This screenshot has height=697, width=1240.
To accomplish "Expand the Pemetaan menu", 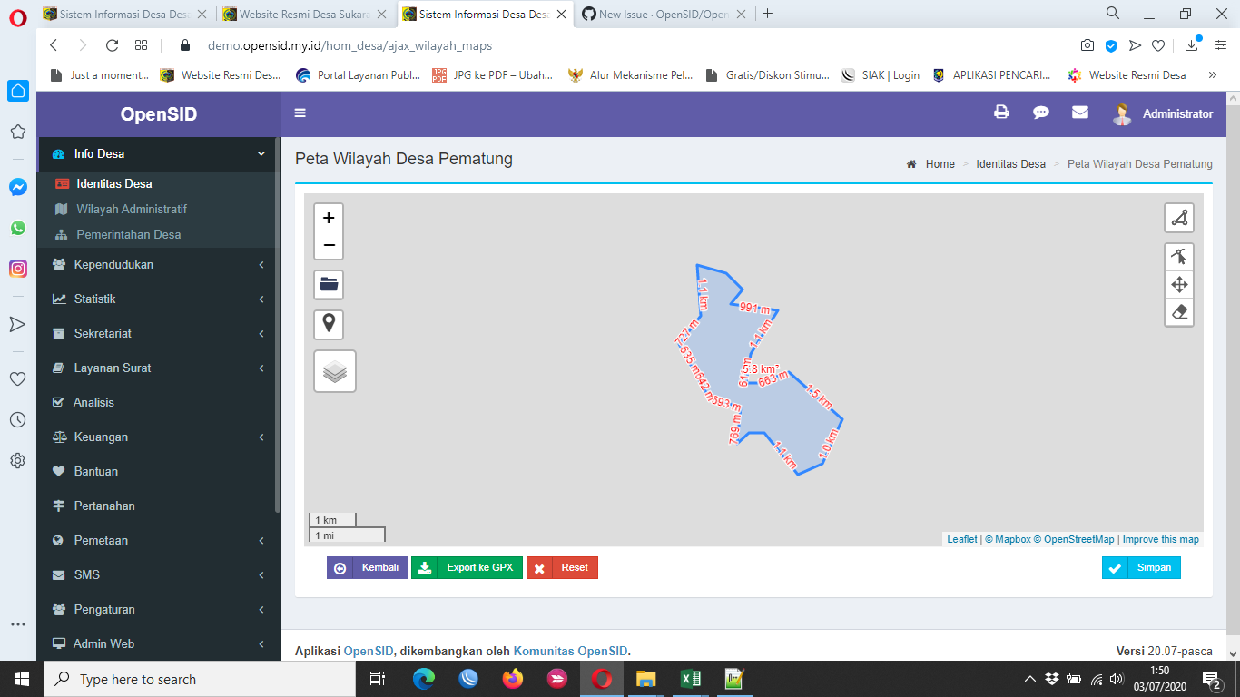I will click(x=159, y=540).
